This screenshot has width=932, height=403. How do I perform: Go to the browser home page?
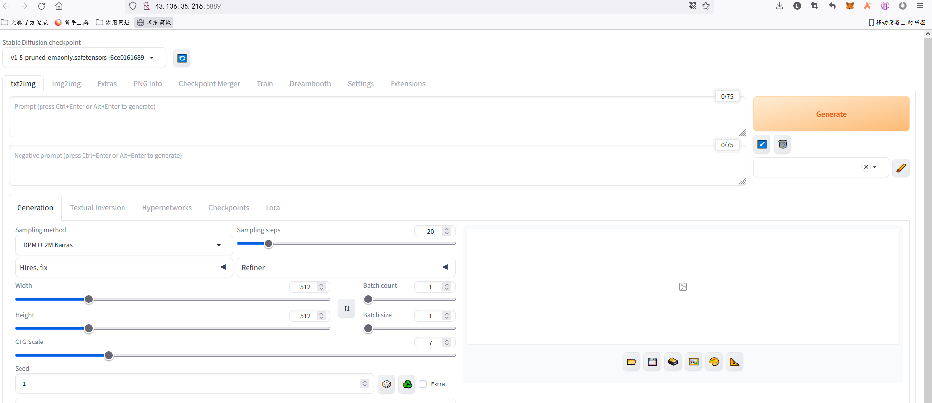pos(59,6)
